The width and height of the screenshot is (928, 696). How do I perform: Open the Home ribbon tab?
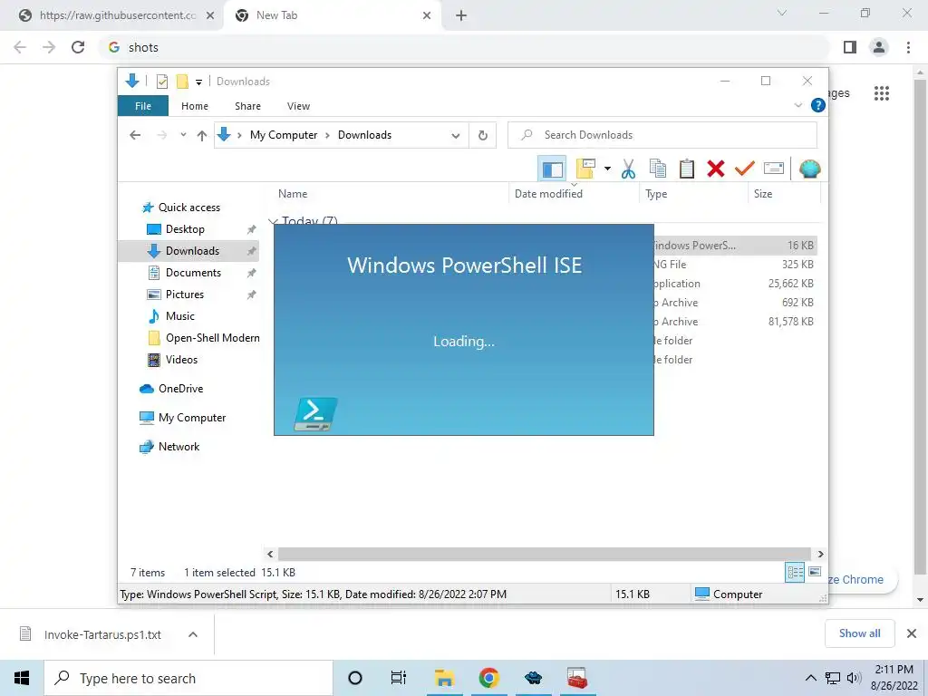195,106
